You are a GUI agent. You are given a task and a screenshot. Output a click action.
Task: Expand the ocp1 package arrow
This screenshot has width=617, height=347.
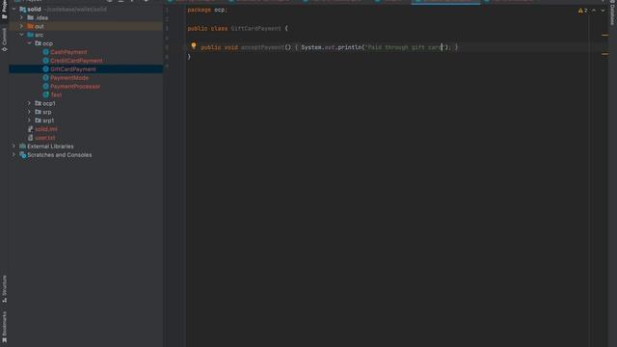pyautogui.click(x=29, y=103)
